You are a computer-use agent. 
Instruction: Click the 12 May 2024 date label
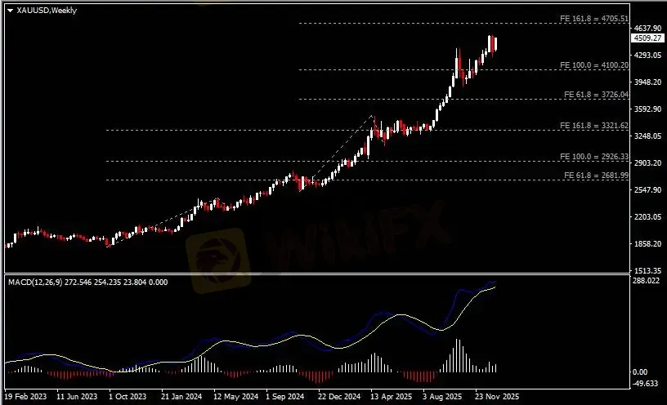235,397
